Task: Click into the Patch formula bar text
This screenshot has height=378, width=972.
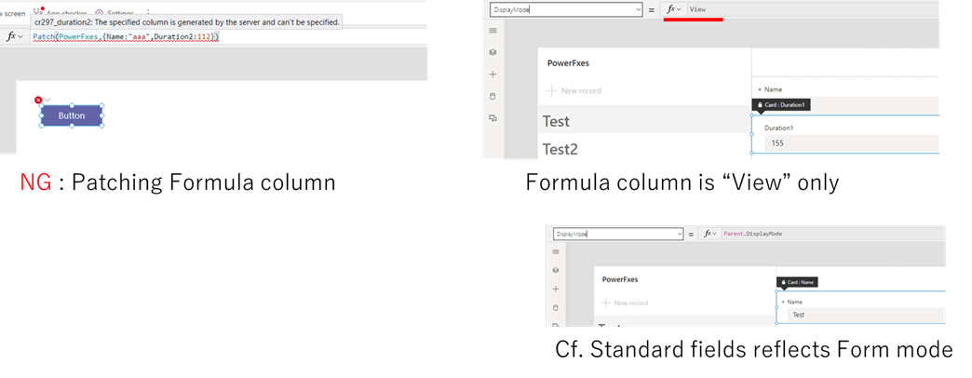Action: 126,37
